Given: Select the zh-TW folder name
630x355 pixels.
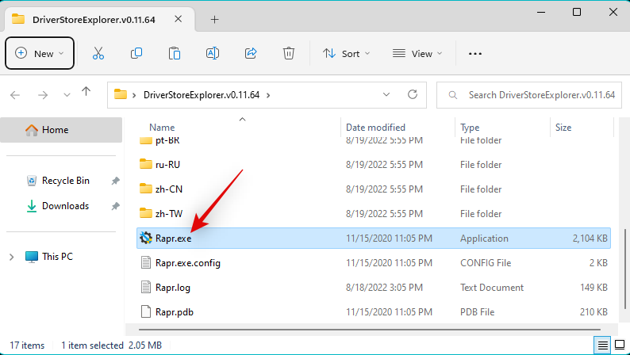Looking at the screenshot, I should (169, 213).
